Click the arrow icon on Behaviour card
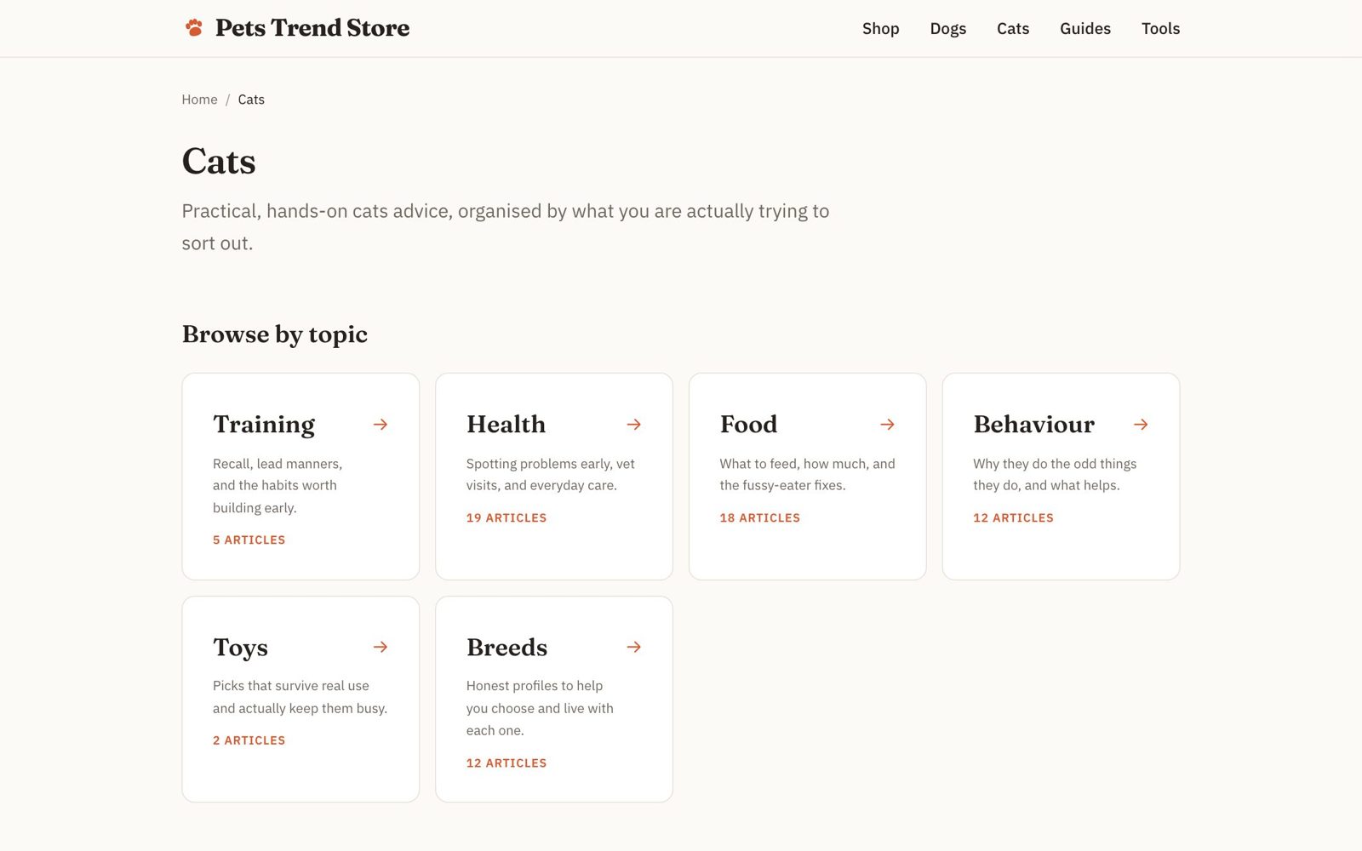The height and width of the screenshot is (851, 1362). point(1141,424)
